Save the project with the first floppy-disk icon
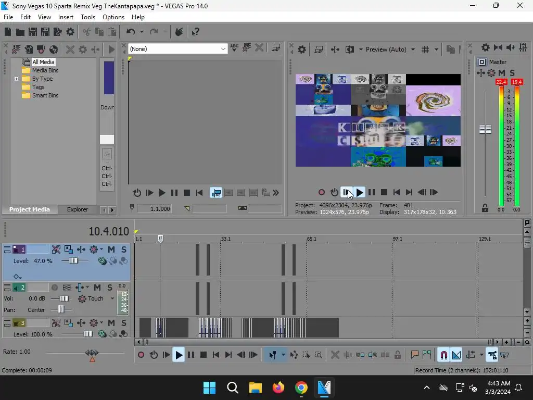Image resolution: width=533 pixels, height=400 pixels. [x=33, y=32]
